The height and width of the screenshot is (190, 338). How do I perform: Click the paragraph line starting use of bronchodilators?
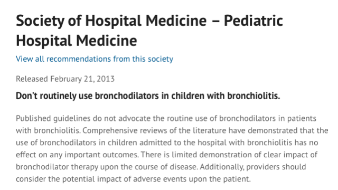(167, 142)
